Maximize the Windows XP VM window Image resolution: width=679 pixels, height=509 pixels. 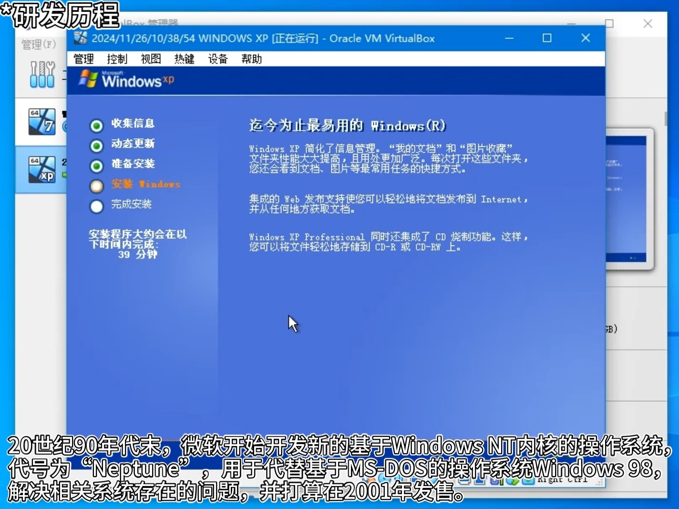click(547, 38)
